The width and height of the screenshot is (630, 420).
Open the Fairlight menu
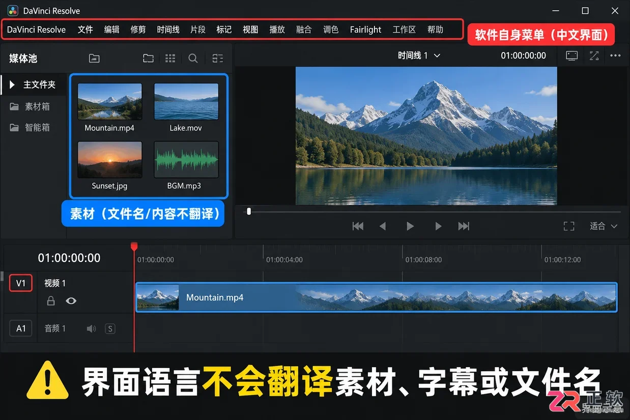point(365,30)
